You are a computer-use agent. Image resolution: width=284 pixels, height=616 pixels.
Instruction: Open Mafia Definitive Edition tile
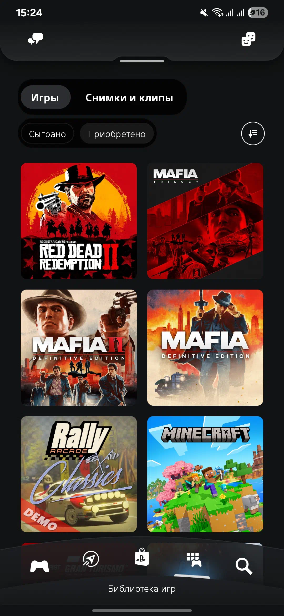click(x=205, y=347)
